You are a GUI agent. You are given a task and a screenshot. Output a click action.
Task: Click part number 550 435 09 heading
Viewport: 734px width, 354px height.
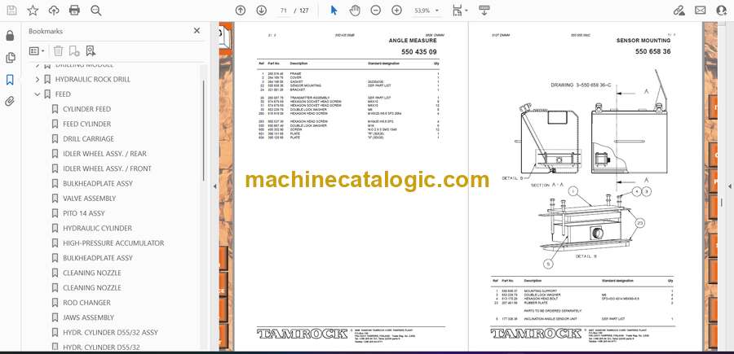pos(419,52)
